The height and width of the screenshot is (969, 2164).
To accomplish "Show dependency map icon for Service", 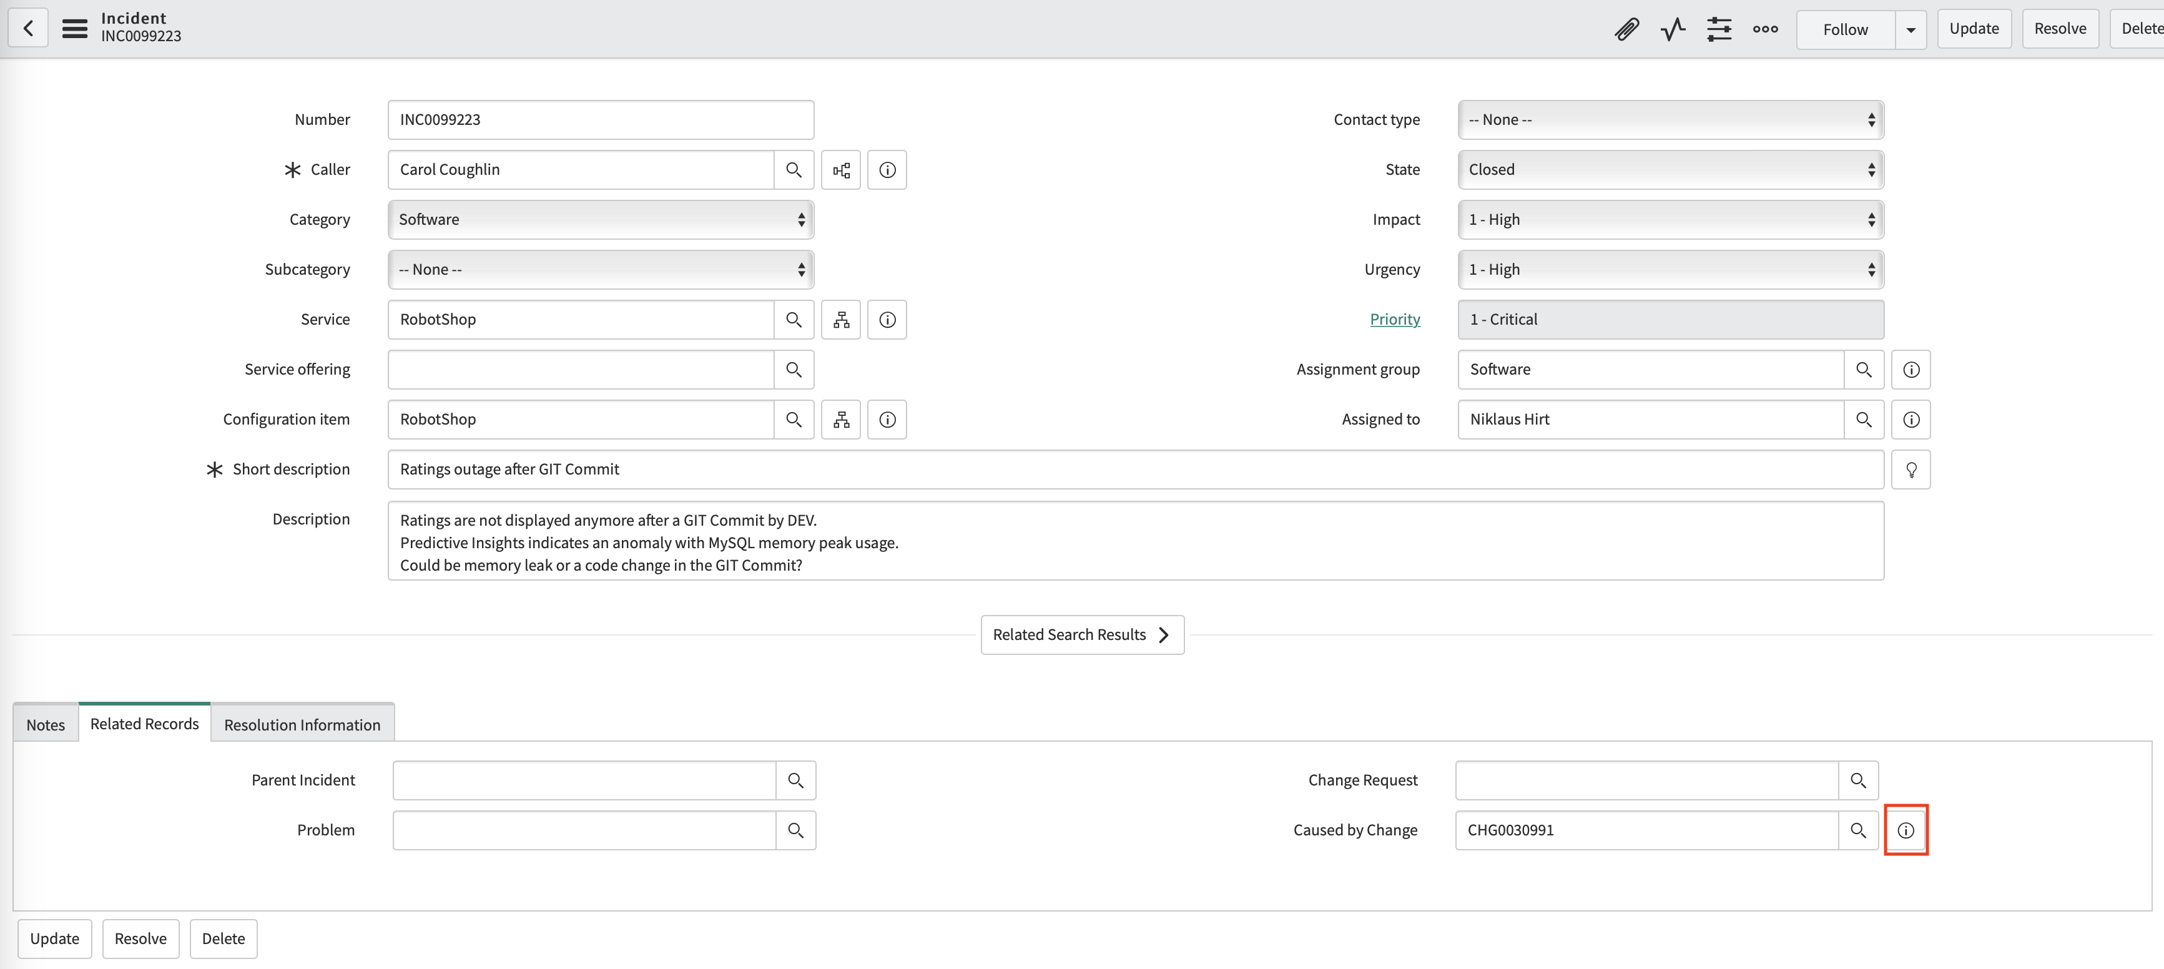I will tap(841, 320).
